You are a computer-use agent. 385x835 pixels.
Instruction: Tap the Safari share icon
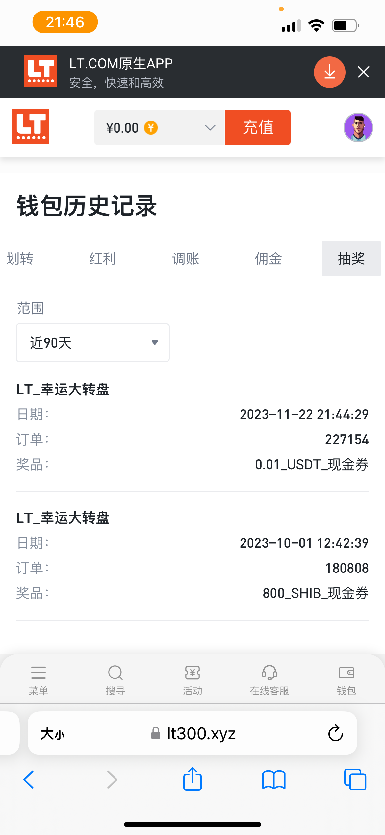tap(192, 780)
